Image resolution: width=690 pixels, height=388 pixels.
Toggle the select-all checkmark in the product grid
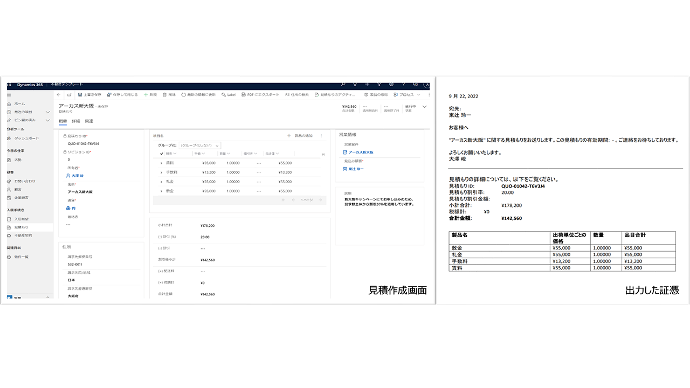coord(161,154)
